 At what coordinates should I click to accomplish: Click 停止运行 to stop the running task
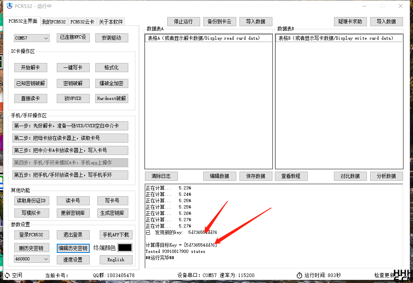coord(183,21)
